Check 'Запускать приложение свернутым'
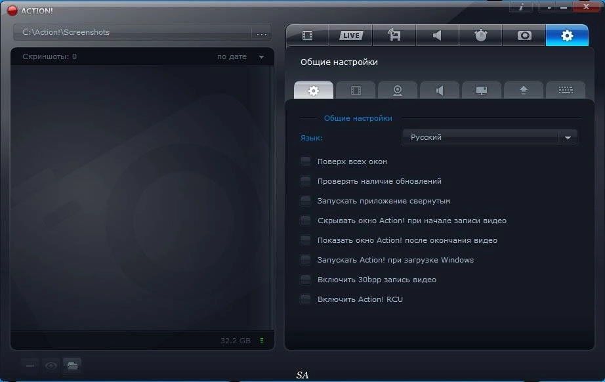Viewport: 605px width, 382px height. [306, 201]
